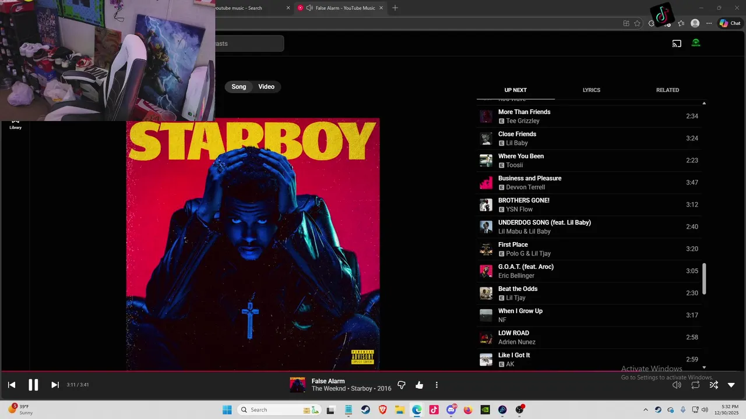Open the Edge profile icon
Screen dimensions: 746x419
click(x=695, y=23)
